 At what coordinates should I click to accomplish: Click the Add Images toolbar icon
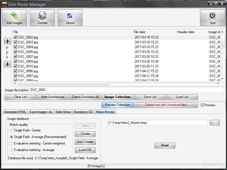[14, 16]
